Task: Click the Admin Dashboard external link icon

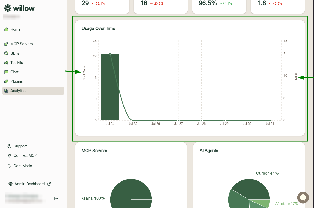Action: click(x=49, y=184)
